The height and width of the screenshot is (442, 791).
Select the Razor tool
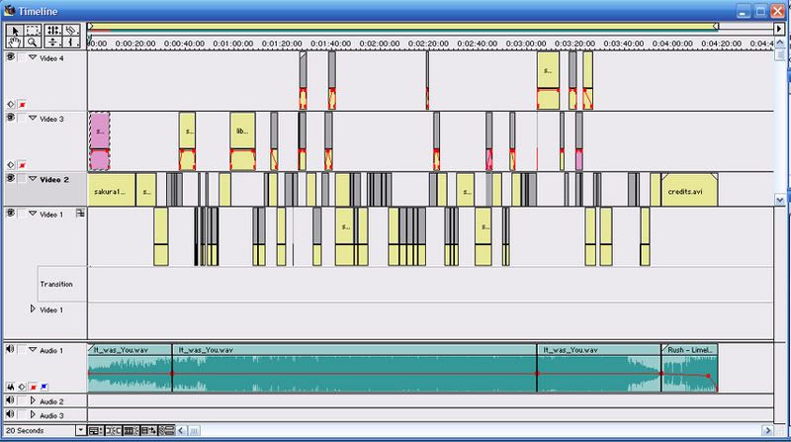coord(71,30)
